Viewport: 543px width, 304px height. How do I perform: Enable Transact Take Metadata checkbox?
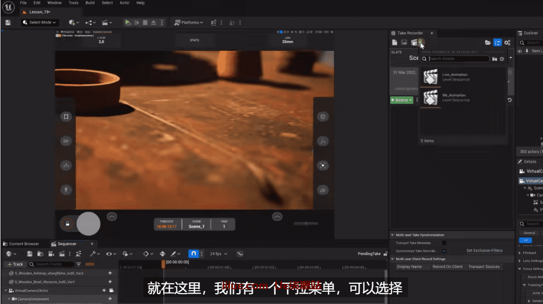[x=444, y=243]
